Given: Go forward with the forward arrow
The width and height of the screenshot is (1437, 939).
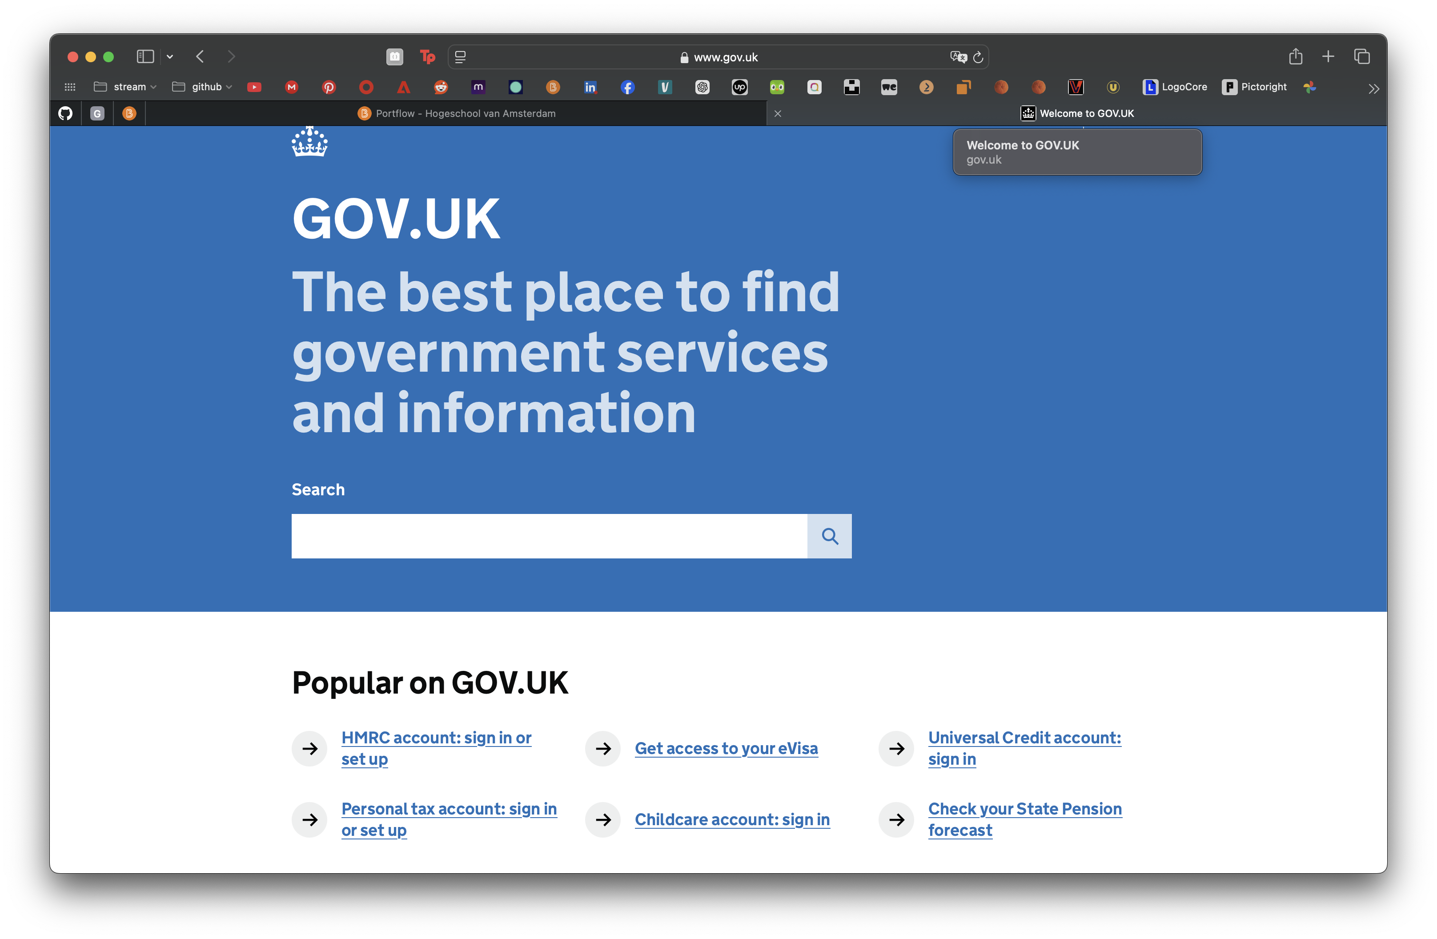Looking at the screenshot, I should point(231,57).
